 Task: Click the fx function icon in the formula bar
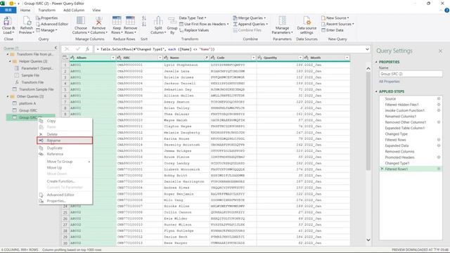pos(87,49)
